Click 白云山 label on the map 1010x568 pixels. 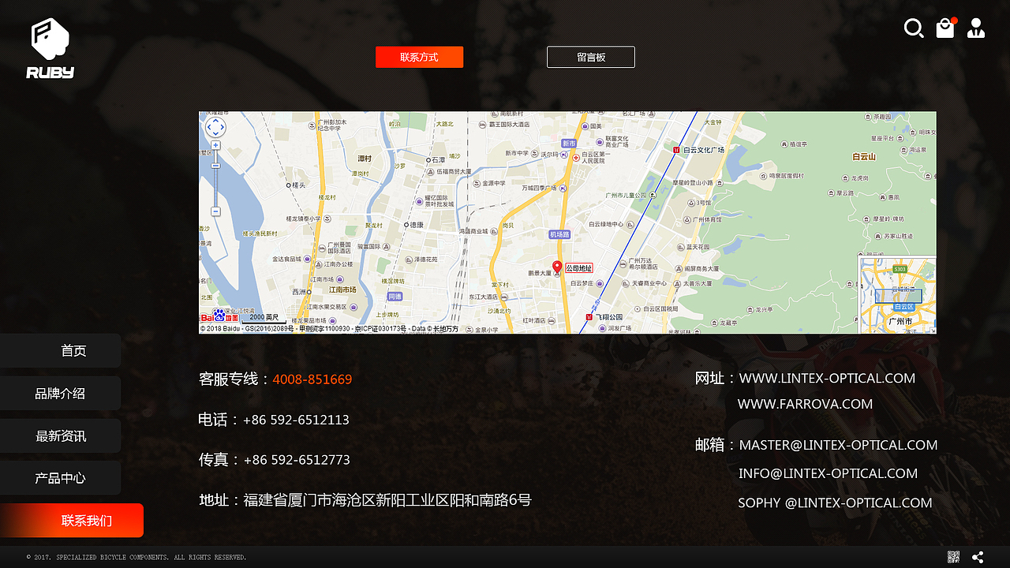pos(864,157)
